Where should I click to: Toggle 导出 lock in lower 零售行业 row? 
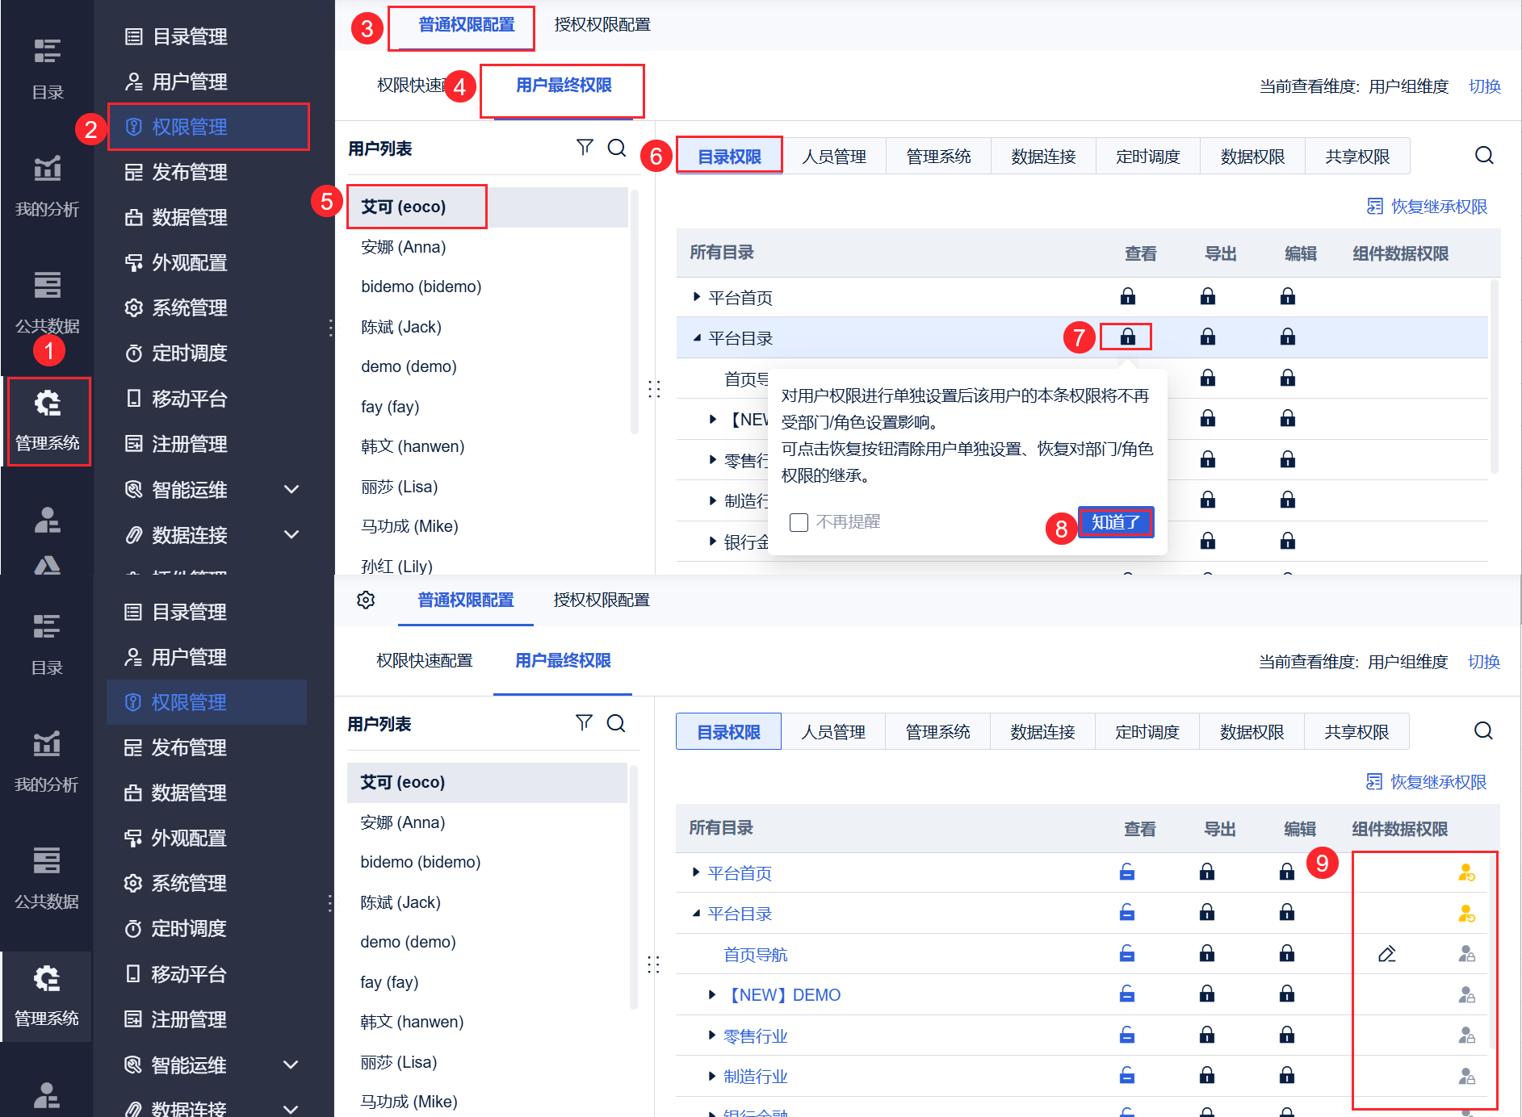click(1207, 1034)
